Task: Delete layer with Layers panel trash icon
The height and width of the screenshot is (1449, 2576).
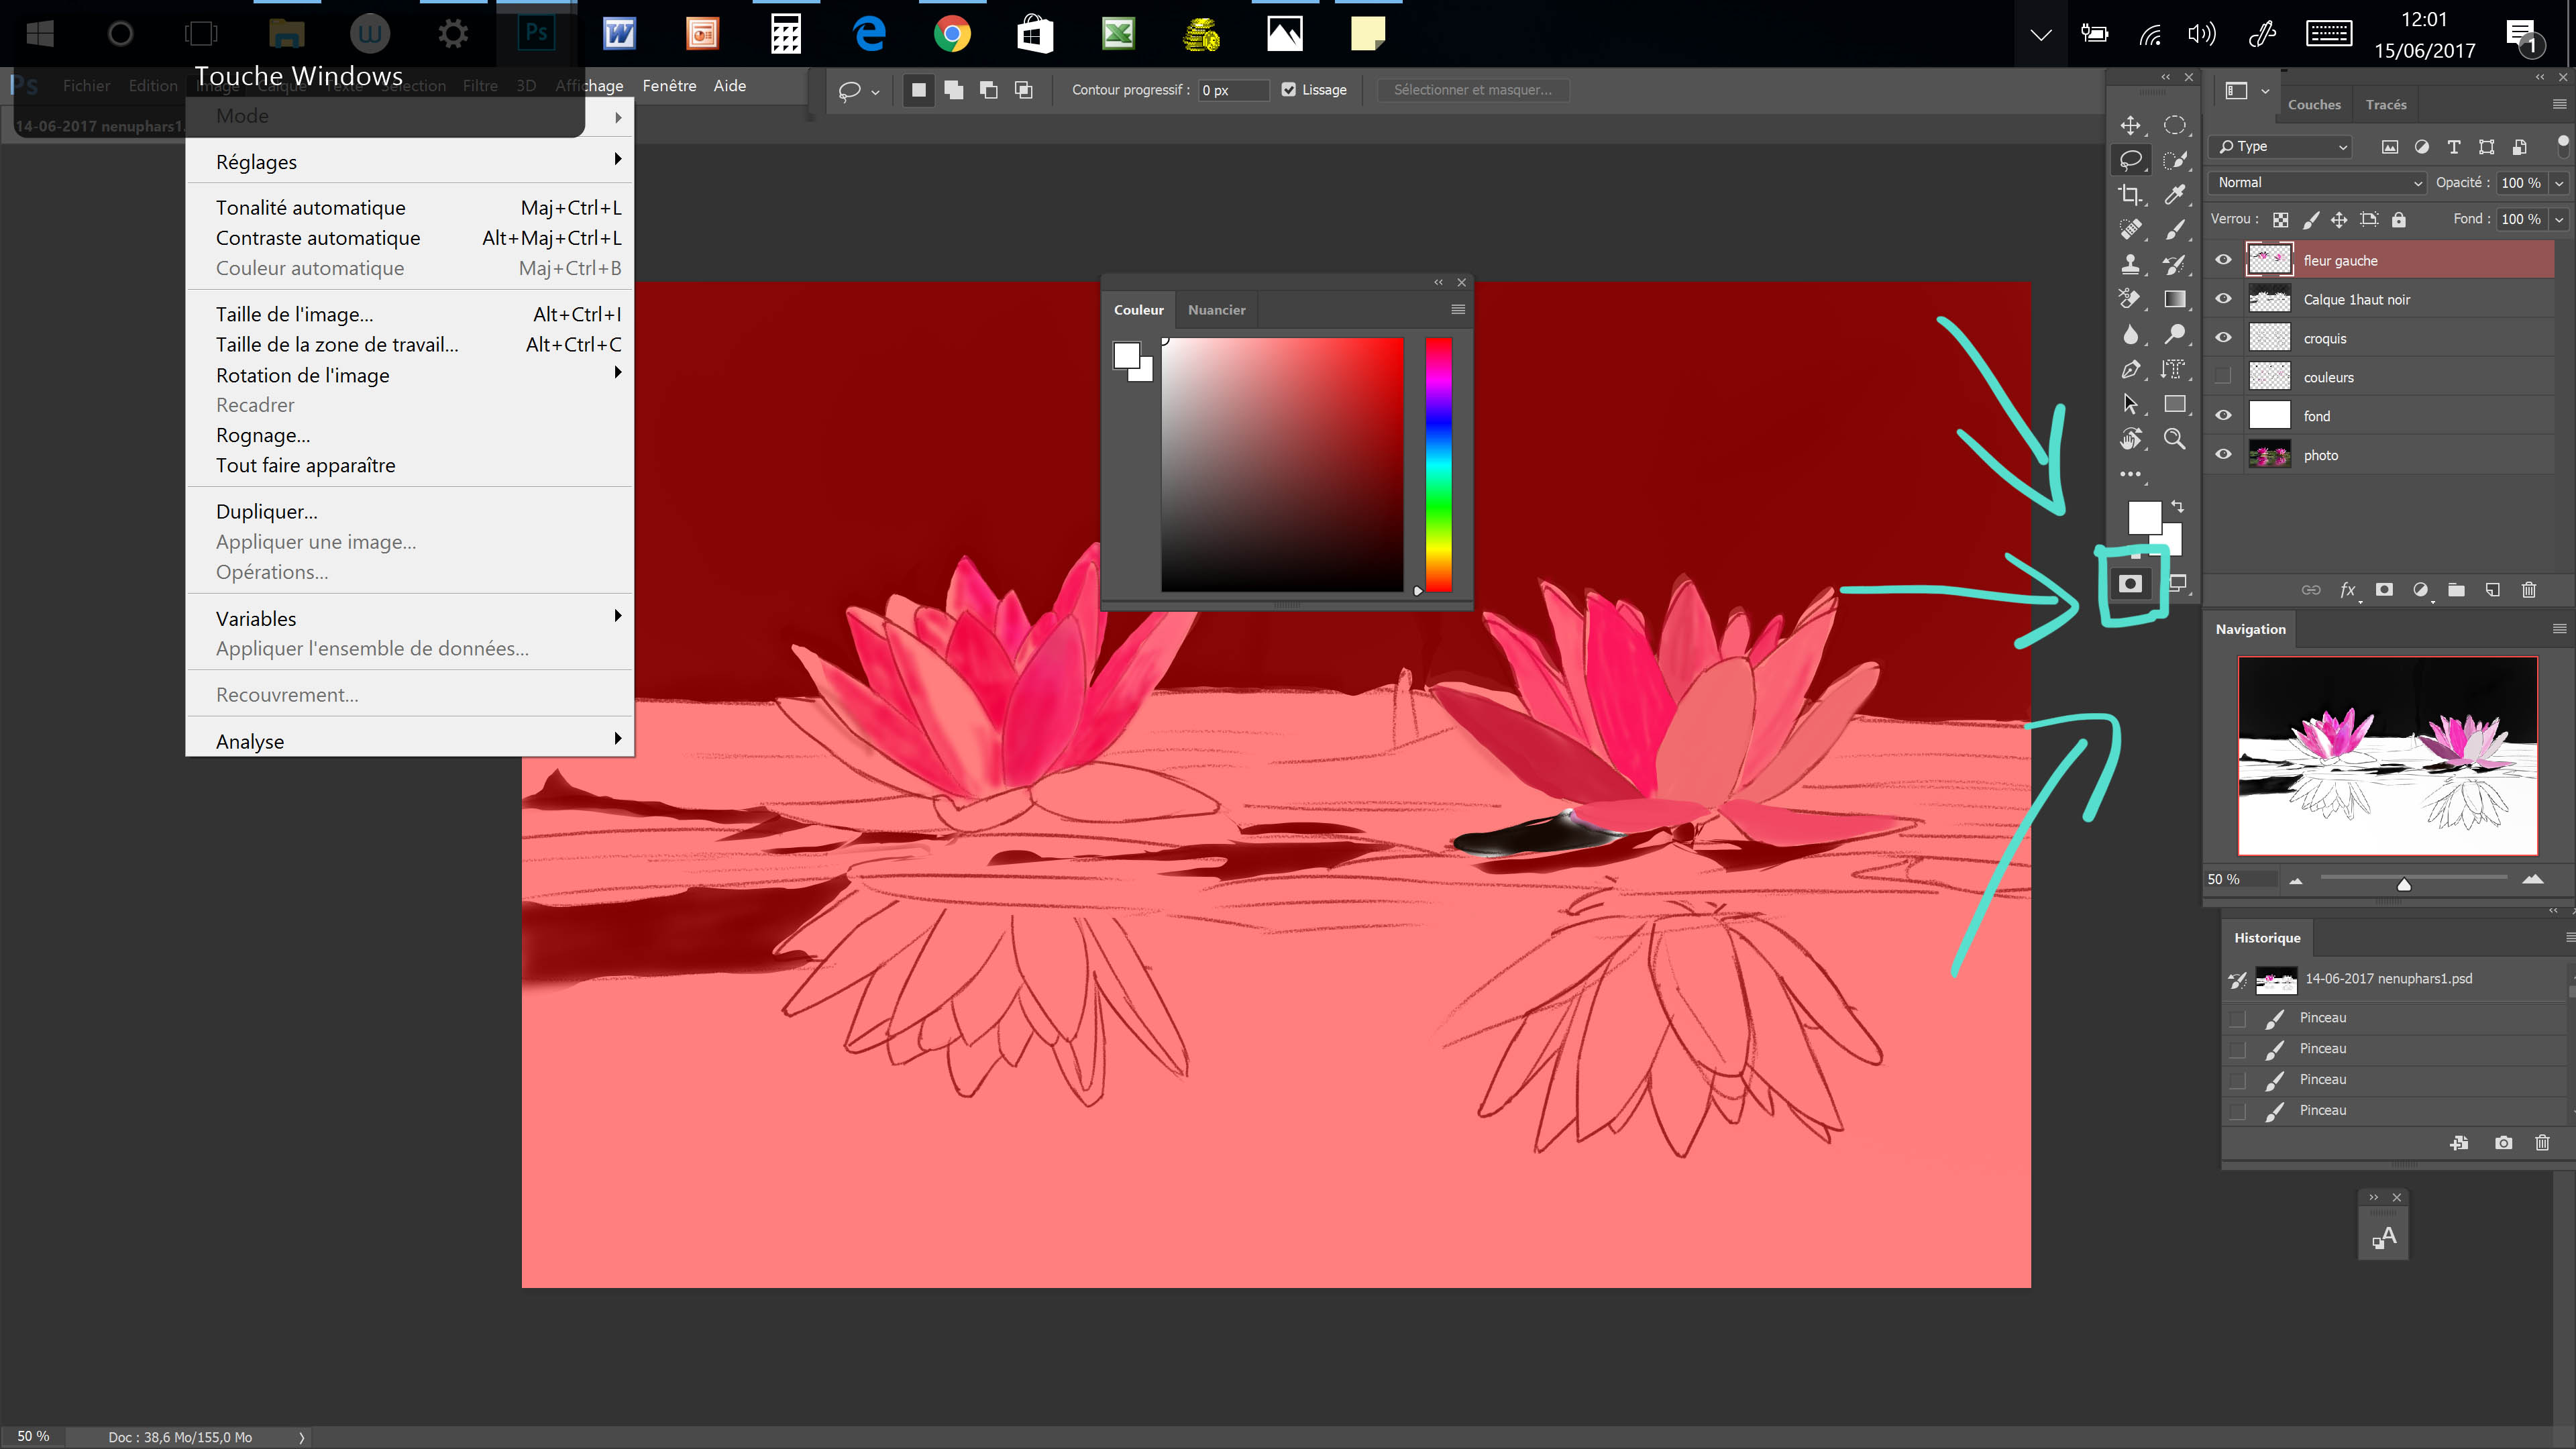Action: click(x=2529, y=590)
